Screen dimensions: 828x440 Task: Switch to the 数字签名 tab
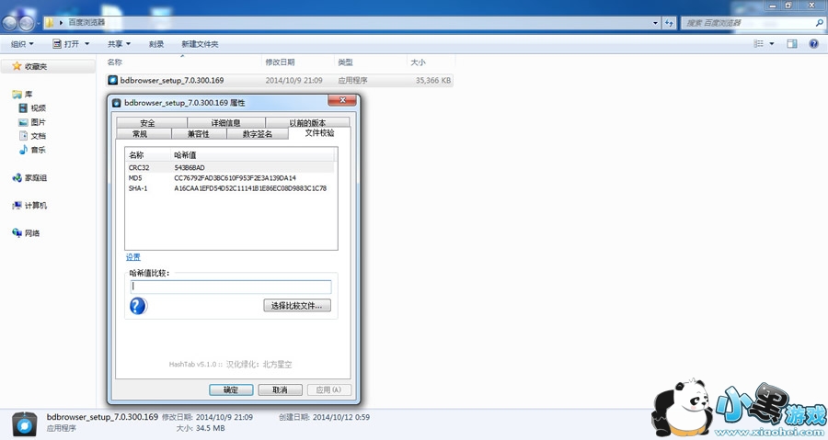click(x=258, y=134)
